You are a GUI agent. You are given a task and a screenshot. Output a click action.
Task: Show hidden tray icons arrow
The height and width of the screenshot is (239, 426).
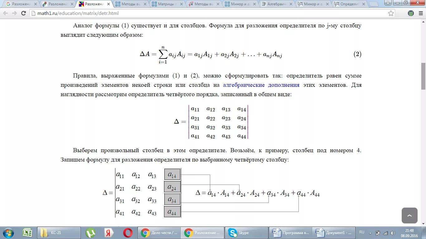point(370,233)
